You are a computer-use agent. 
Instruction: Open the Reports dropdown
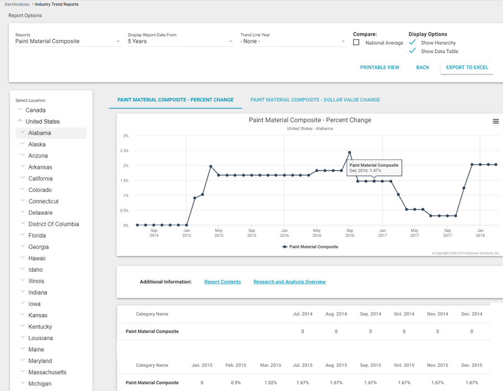(68, 41)
